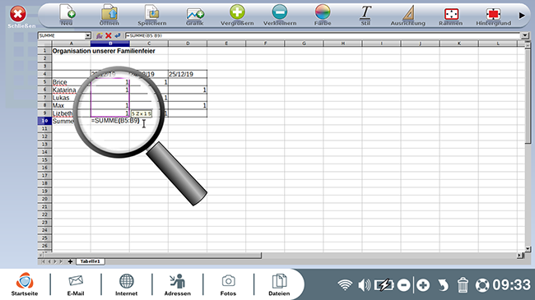Click the undo back arrow in tray
The image size is (535, 300).
coord(443,285)
